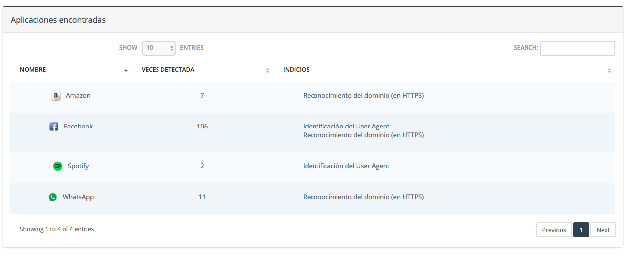Screen dimensions: 629x257
Task: Select the WhatsApp application name
Action: click(x=78, y=197)
